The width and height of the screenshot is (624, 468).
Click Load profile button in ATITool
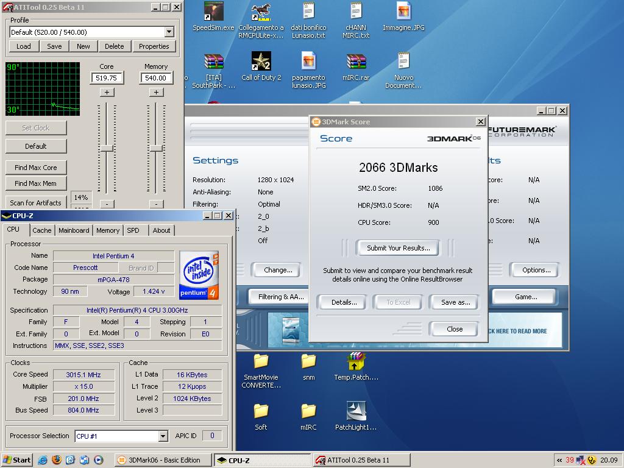24,46
